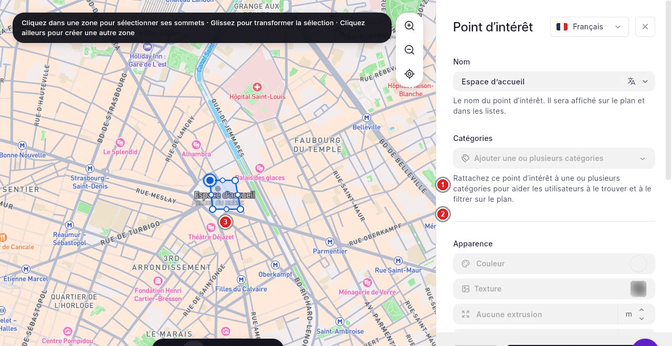Click the Théâtre Déjazet icon
The width and height of the screenshot is (672, 346).
click(x=211, y=227)
